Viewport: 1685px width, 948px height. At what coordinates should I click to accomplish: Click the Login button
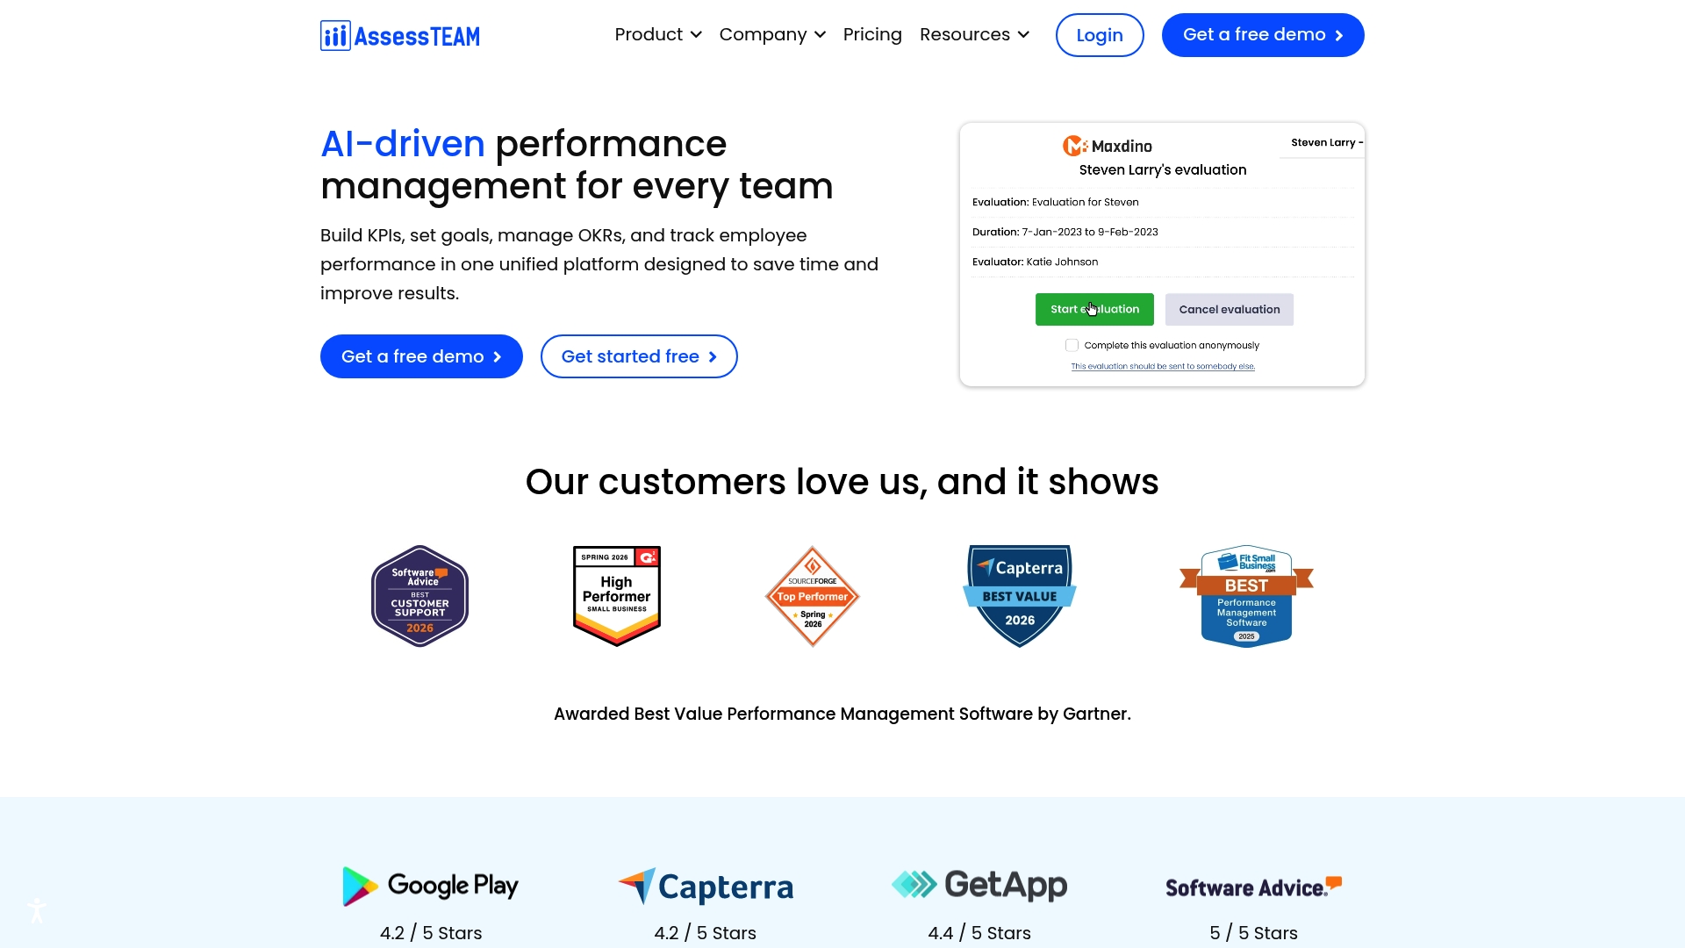click(1100, 35)
